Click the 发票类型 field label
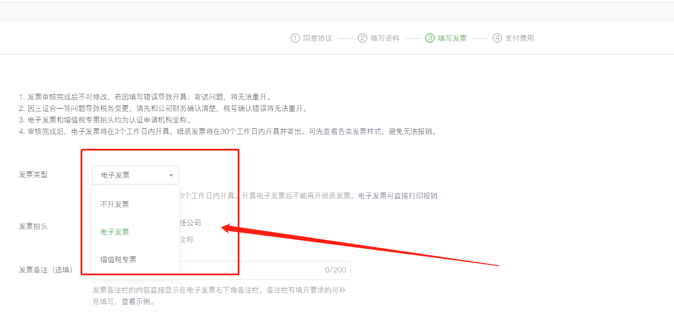 [33, 175]
